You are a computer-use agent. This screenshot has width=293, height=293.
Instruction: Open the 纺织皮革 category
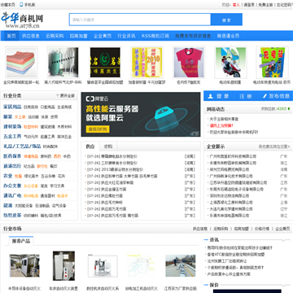(x=12, y=215)
